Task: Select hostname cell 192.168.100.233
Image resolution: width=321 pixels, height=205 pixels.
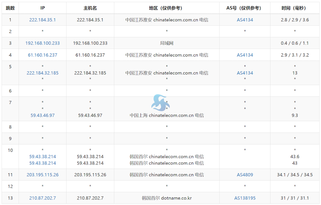Action: pyautogui.click(x=90, y=43)
